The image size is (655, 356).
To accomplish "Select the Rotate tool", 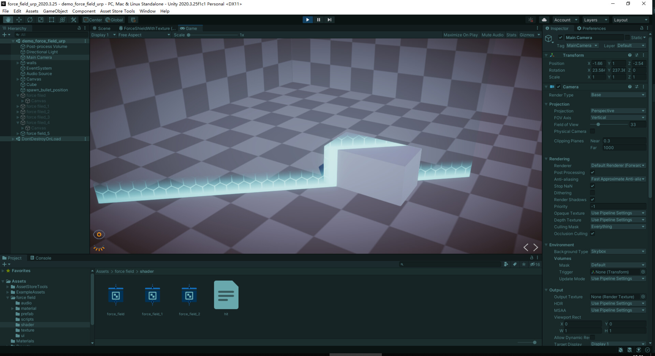I will (x=30, y=19).
